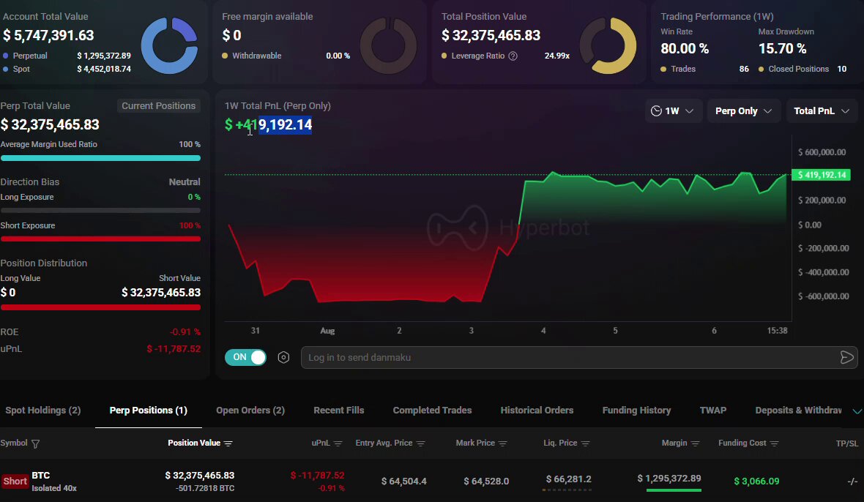
Task: Open the Deposits & Withdraw tab
Action: coord(798,410)
